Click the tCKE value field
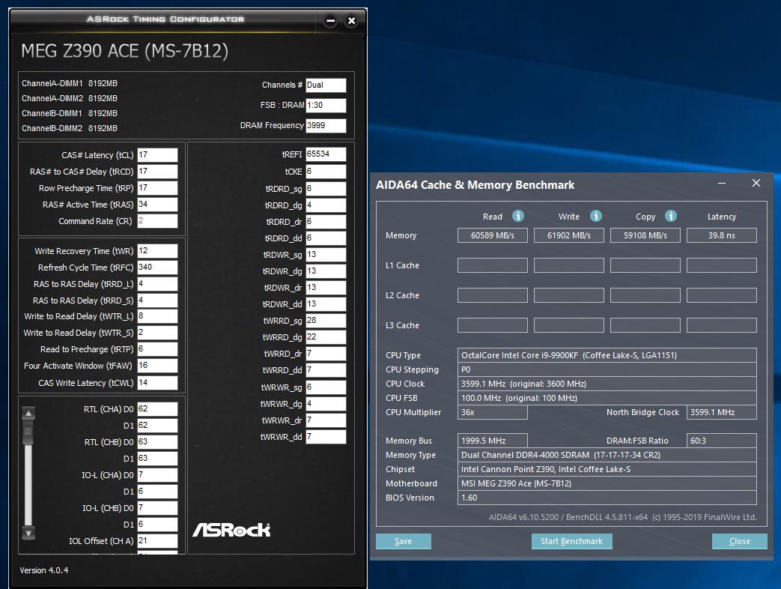Screen dimensions: 781x589 click(326, 172)
